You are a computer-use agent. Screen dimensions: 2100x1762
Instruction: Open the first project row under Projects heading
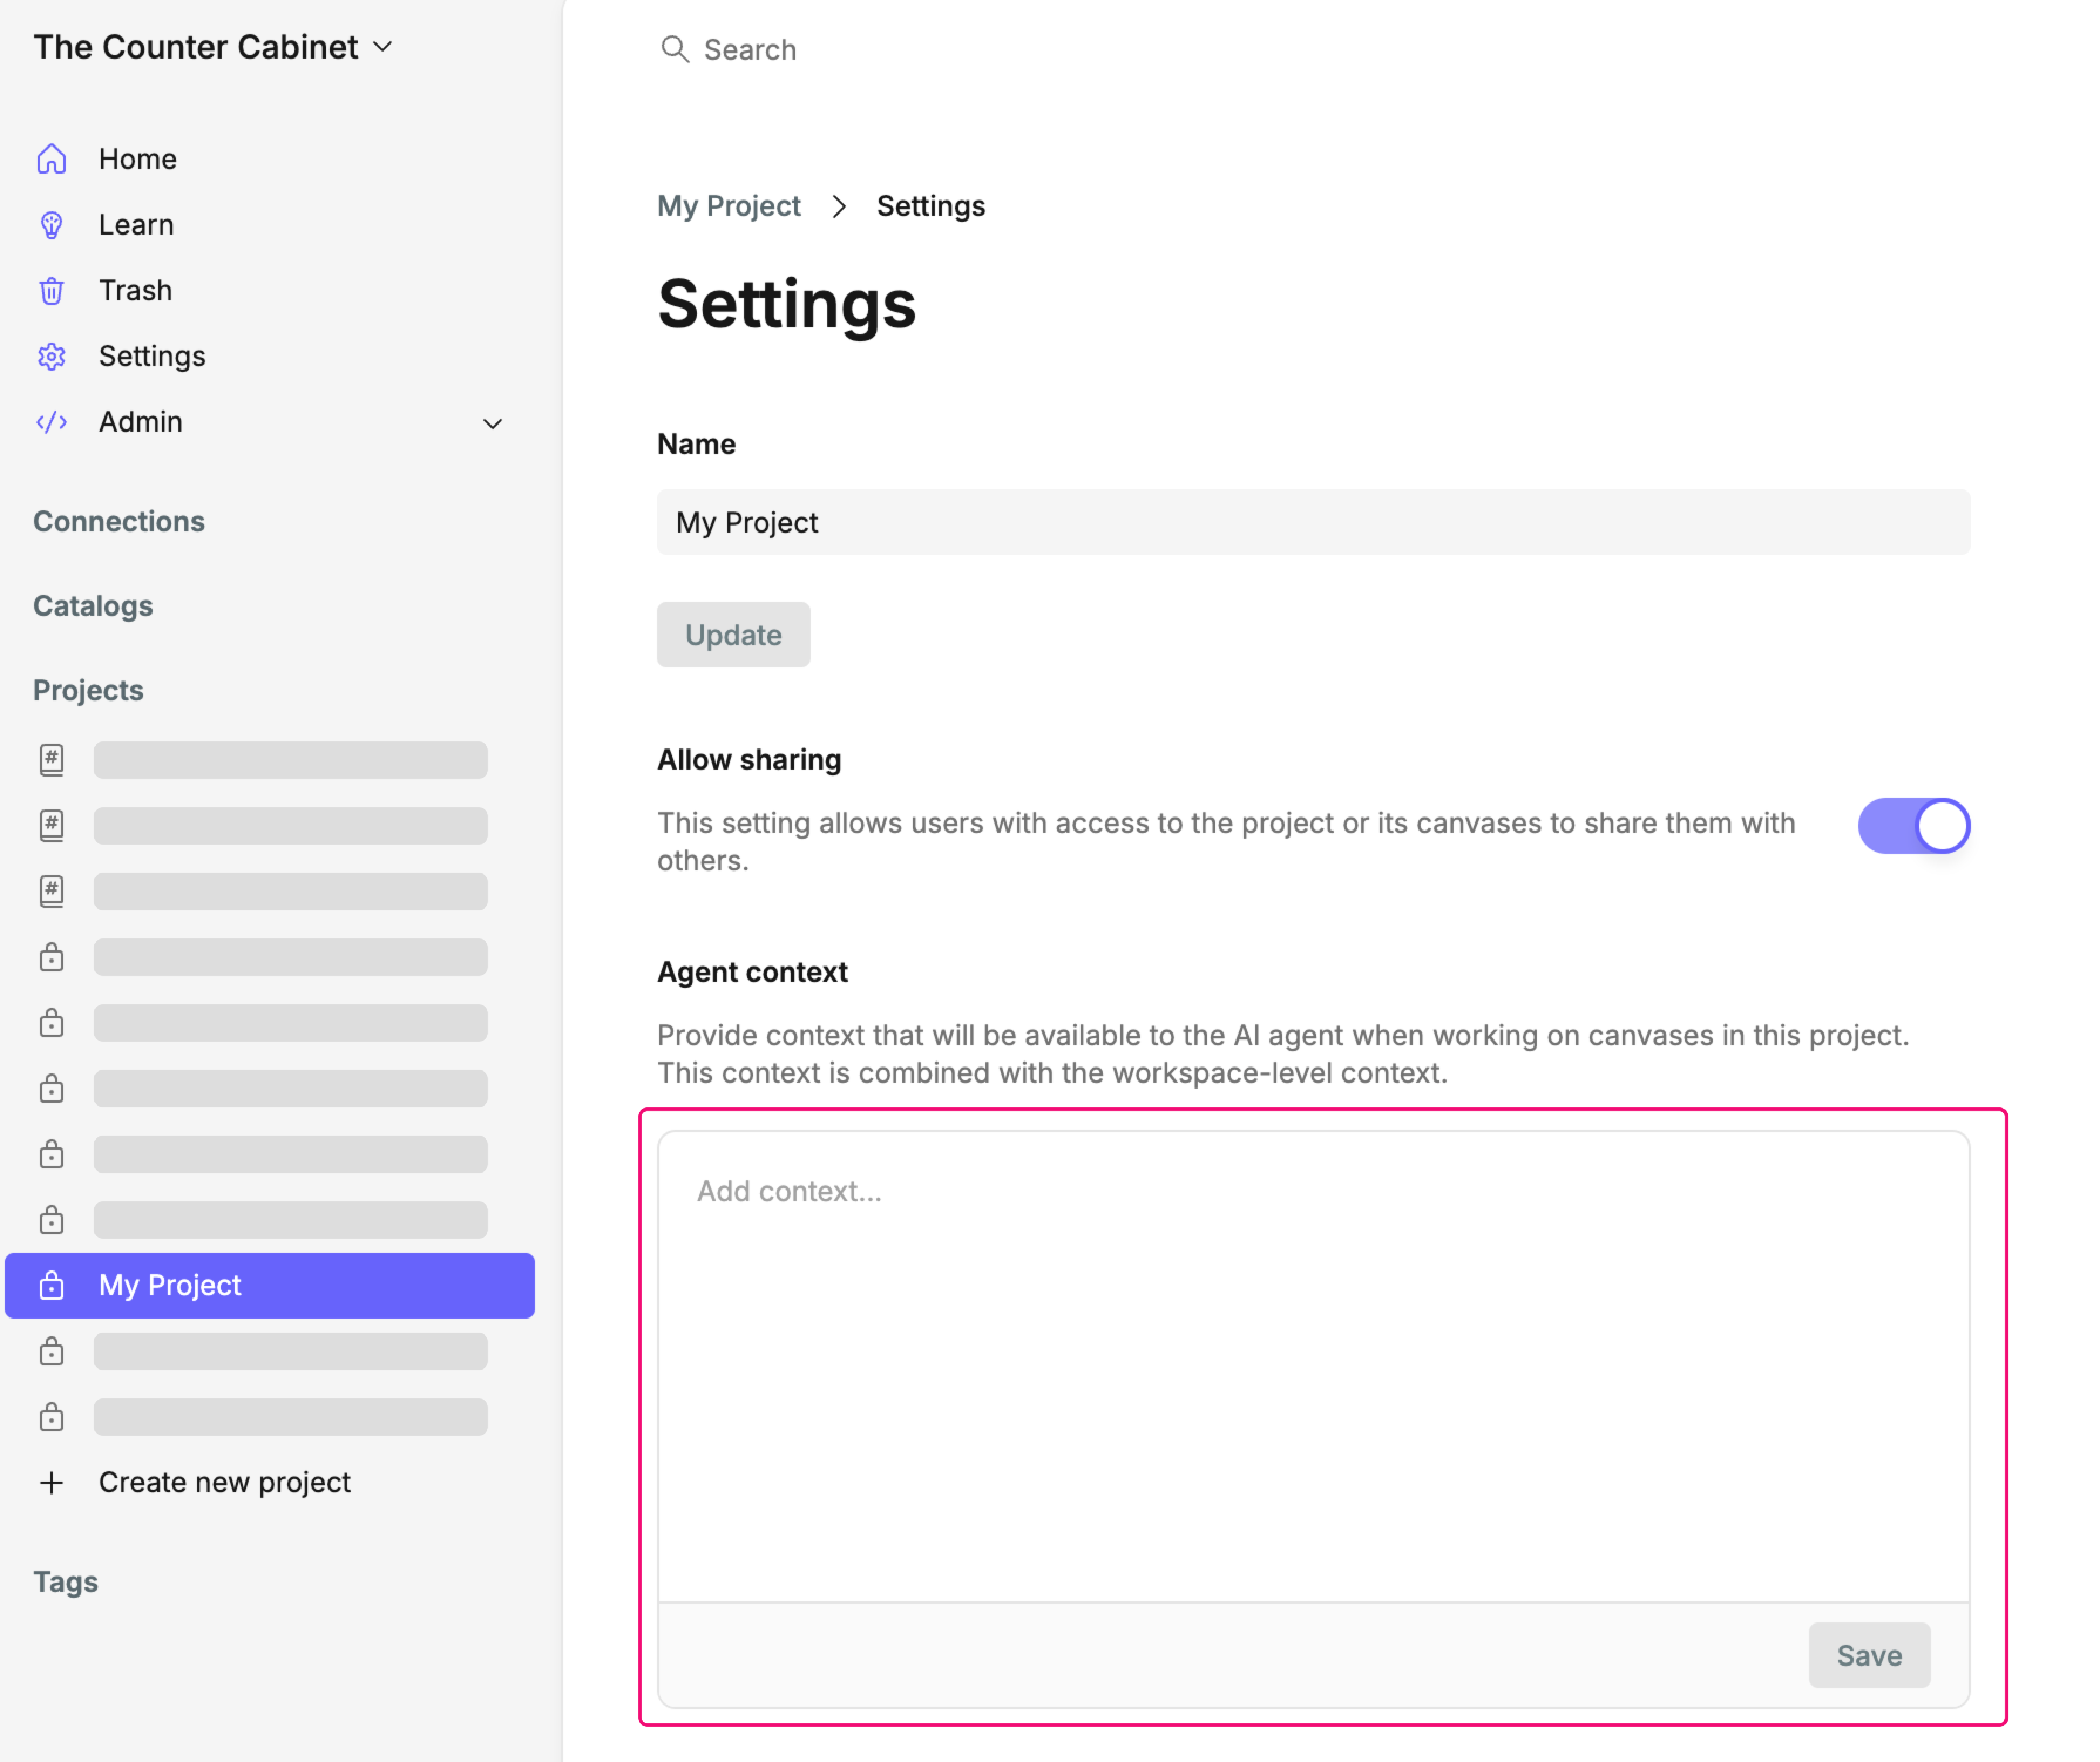(270, 760)
